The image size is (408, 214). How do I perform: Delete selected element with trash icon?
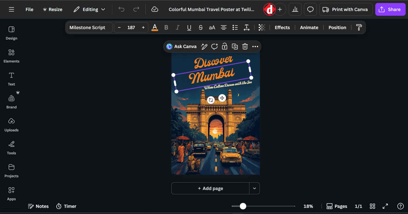click(x=245, y=46)
